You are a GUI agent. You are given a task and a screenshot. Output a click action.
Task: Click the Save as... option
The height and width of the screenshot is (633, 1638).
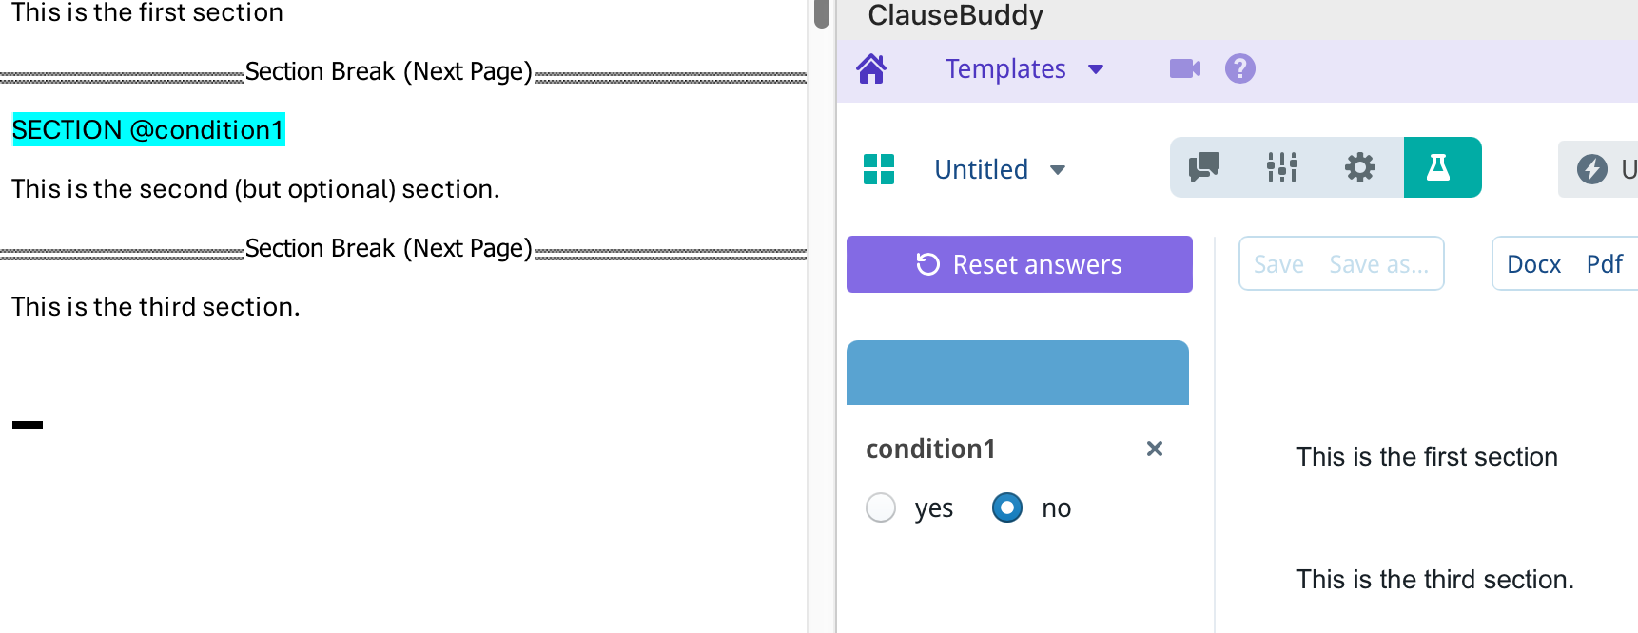(x=1378, y=264)
